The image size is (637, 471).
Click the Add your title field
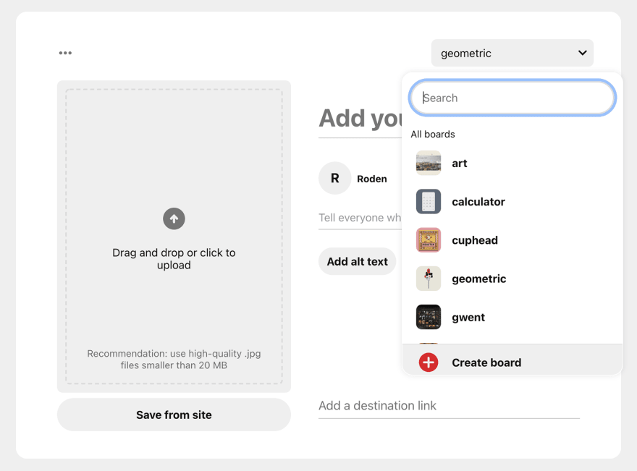coord(360,119)
